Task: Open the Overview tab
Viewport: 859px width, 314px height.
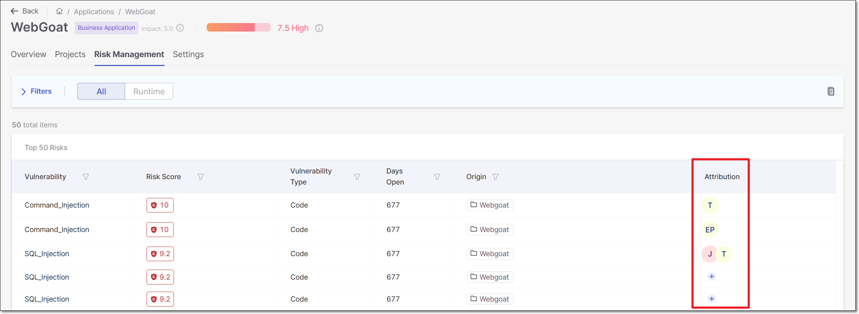Action: (28, 54)
